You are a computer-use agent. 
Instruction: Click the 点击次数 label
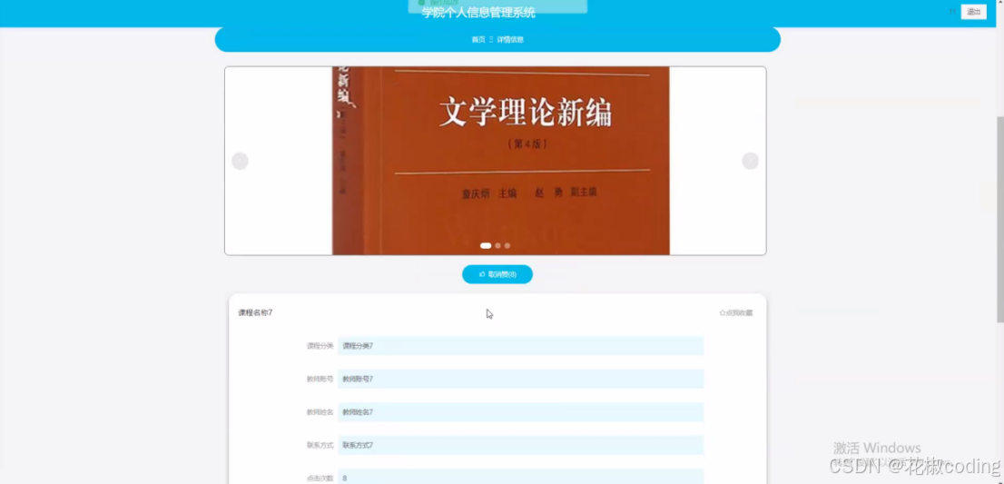pyautogui.click(x=320, y=479)
